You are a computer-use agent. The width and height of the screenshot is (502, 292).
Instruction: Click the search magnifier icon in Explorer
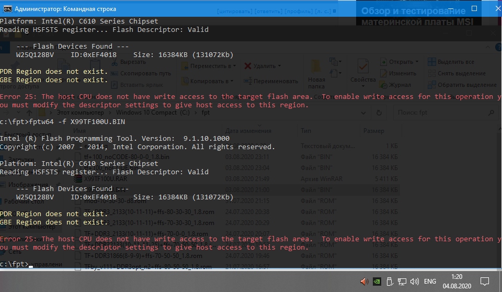tap(491, 113)
